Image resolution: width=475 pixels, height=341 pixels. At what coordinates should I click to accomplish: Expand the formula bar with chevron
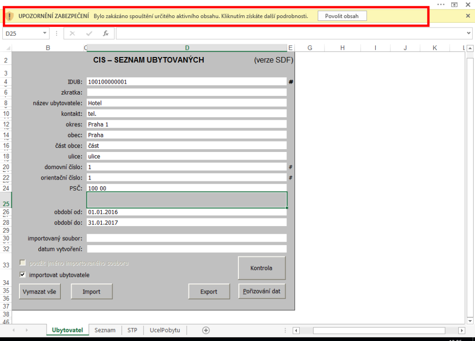pos(469,33)
